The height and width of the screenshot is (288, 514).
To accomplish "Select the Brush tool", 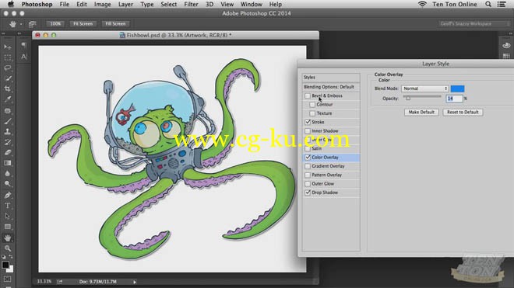I will pos(8,121).
